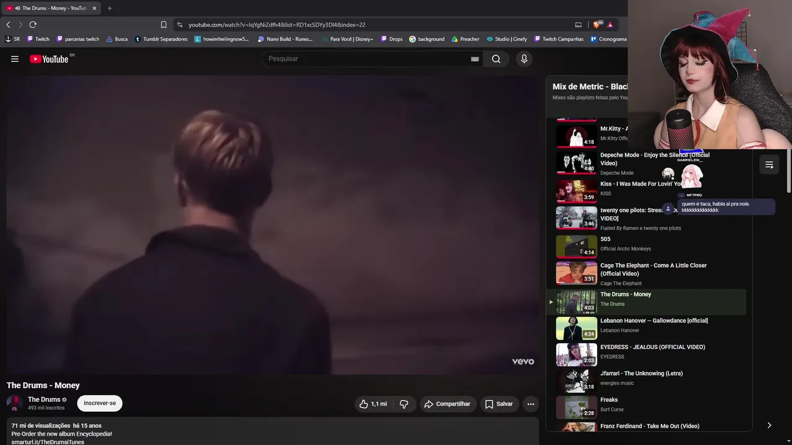Select the 505 video title
Viewport: 792px width, 445px height.
(x=605, y=239)
